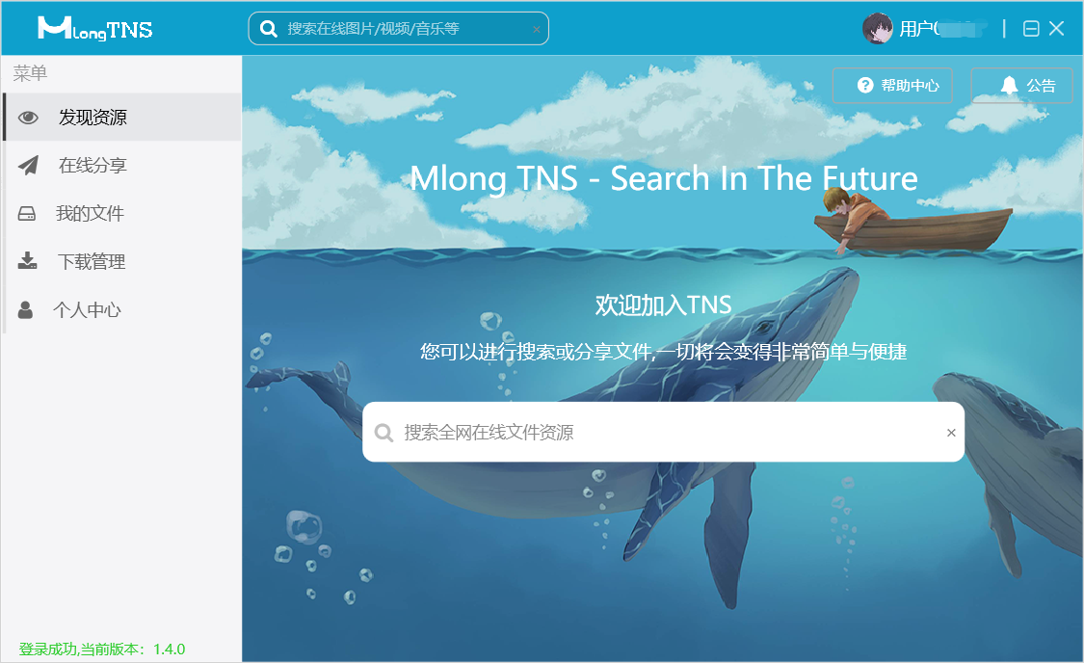Click magnifier icon in main search box
Viewport: 1084px width, 663px height.
pyautogui.click(x=383, y=433)
